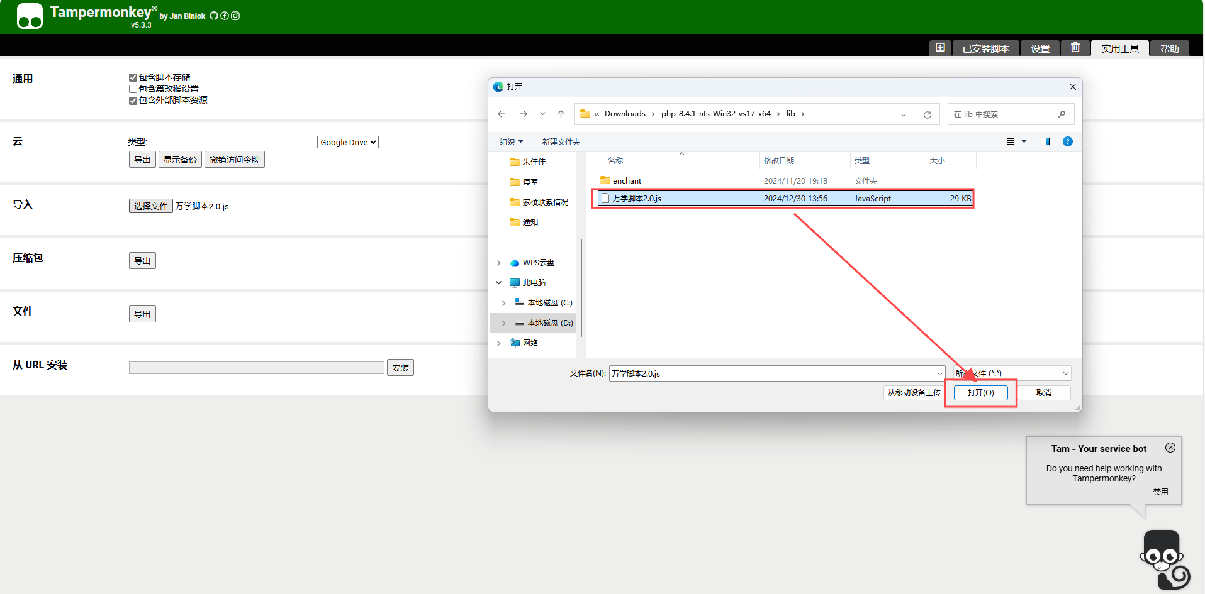Expand the WPS云盘 tree node

(x=499, y=263)
